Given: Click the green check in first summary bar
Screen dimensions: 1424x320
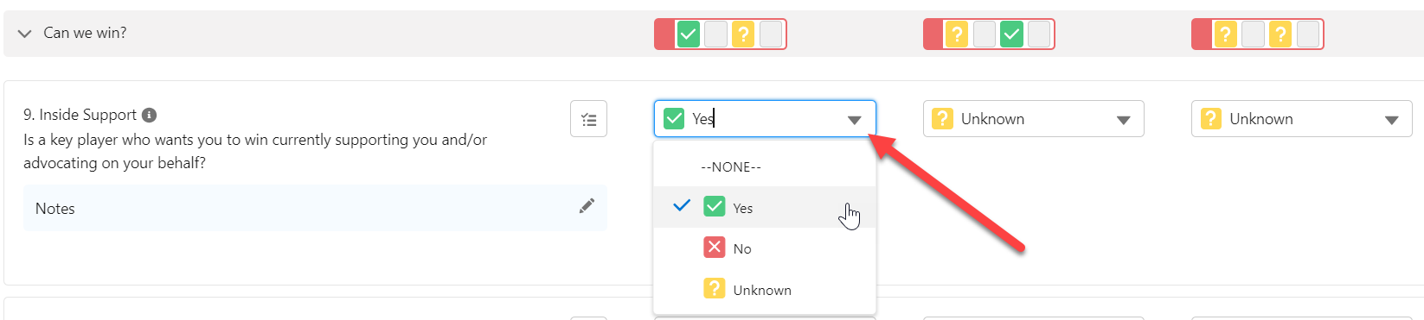Looking at the screenshot, I should 688,35.
